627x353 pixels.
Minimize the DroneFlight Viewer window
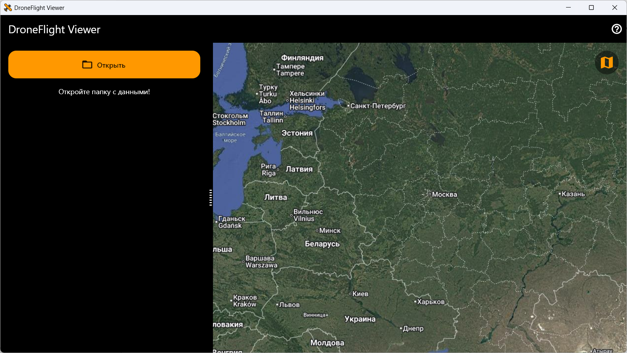click(x=568, y=8)
